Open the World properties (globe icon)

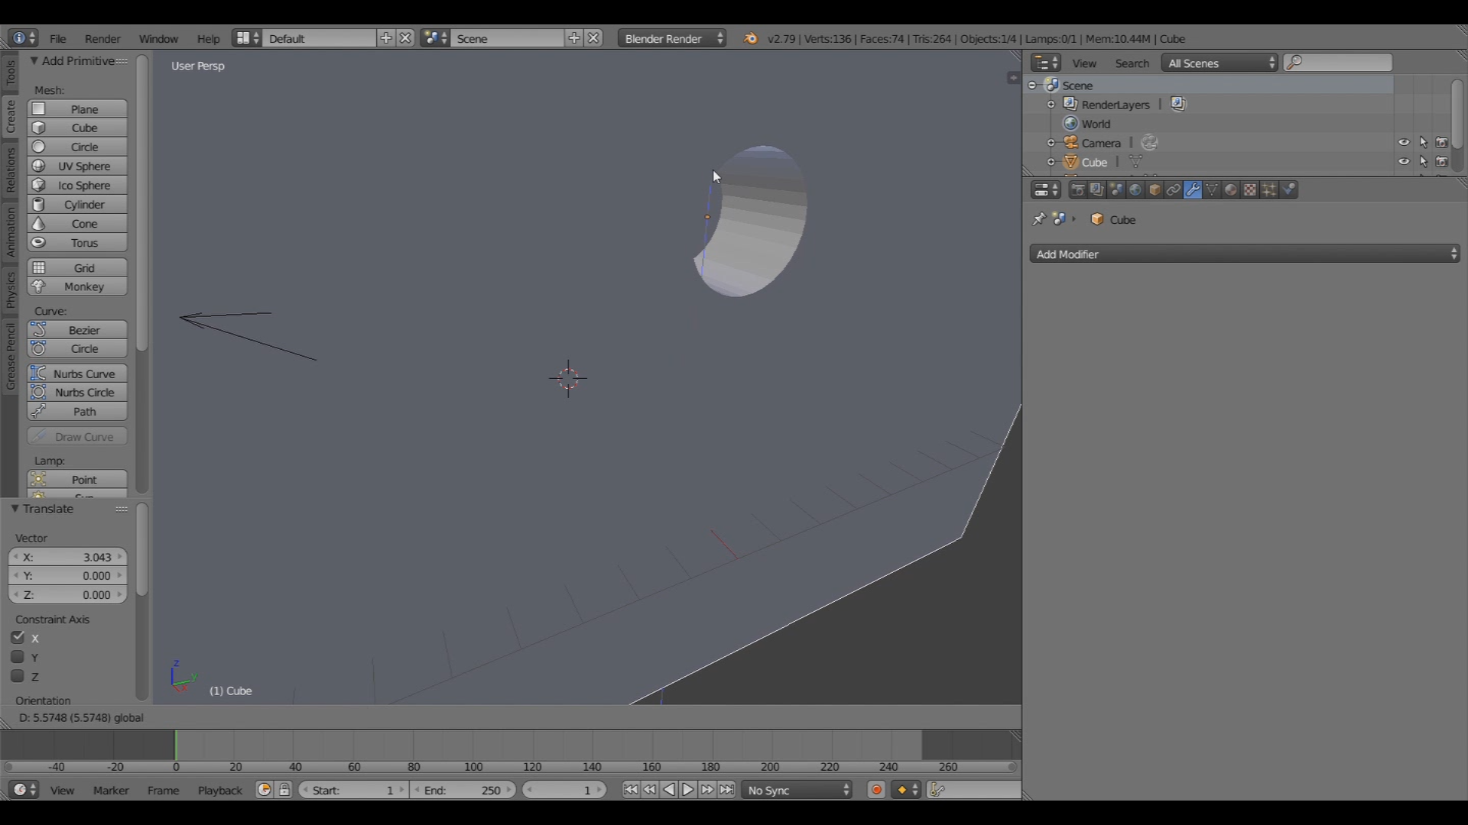[1135, 190]
